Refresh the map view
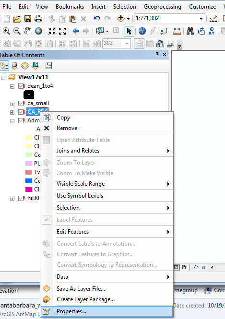 196,267
